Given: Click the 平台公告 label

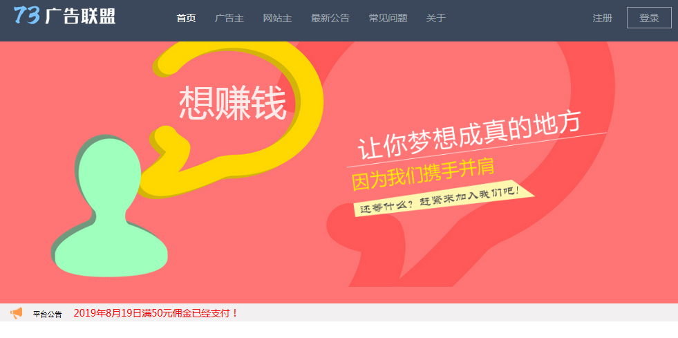Looking at the screenshot, I should click(47, 314).
